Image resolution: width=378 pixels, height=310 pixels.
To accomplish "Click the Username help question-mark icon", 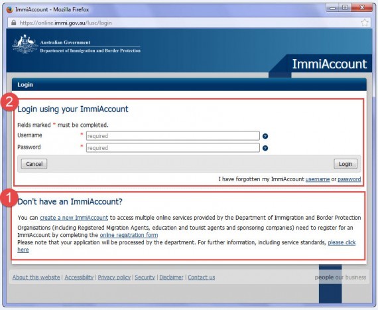I will point(265,136).
